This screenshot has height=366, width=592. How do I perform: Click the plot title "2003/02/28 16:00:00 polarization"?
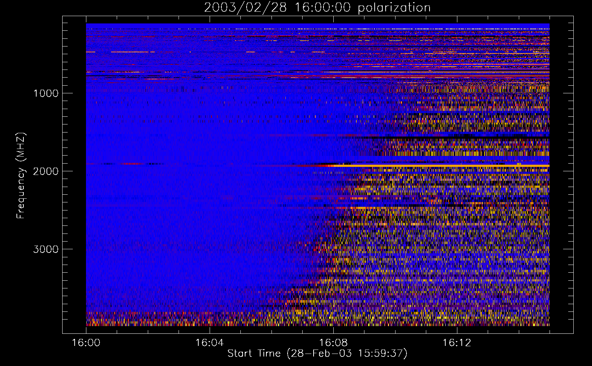pos(317,8)
